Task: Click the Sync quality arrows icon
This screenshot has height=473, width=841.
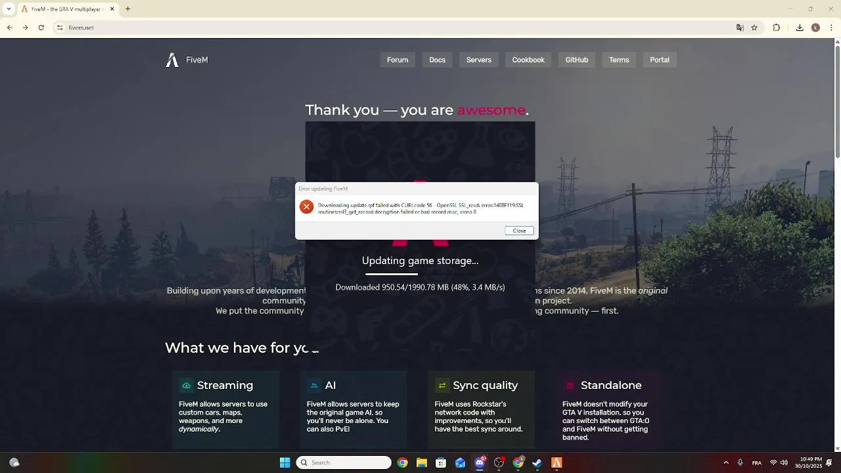Action: coord(442,386)
